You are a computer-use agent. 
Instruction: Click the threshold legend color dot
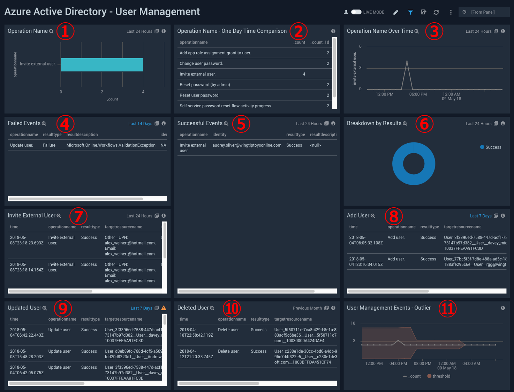pos(429,376)
